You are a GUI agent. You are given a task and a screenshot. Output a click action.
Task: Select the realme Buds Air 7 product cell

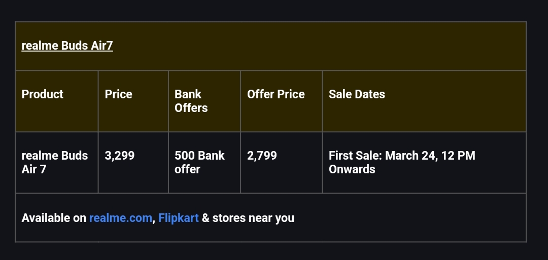click(x=54, y=162)
